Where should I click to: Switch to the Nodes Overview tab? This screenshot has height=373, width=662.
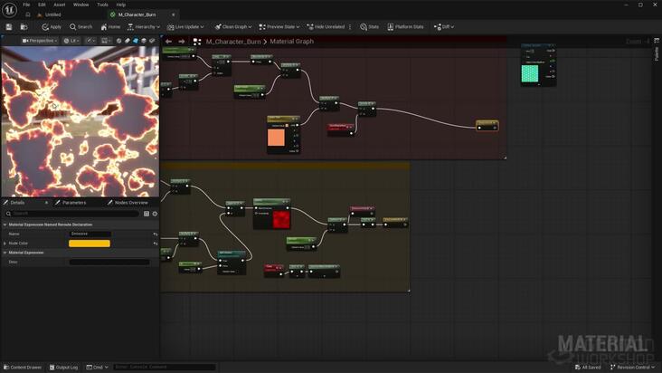coord(131,203)
